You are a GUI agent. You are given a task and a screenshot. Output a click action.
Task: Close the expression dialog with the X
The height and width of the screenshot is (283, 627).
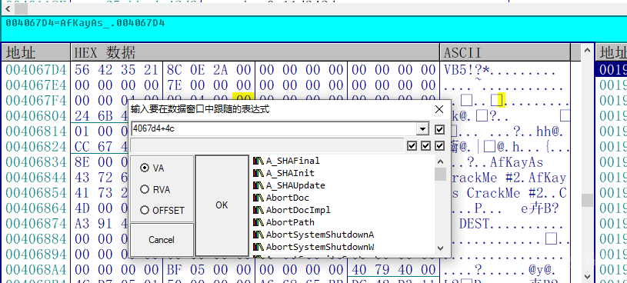pos(439,109)
